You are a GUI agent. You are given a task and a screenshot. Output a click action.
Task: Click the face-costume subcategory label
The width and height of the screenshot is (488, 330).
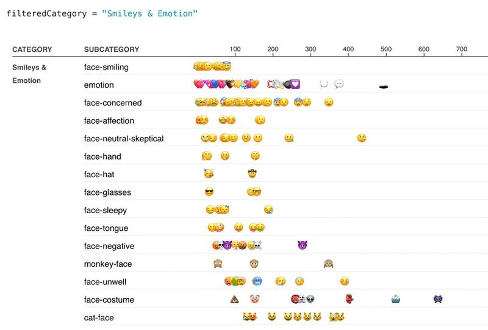pos(109,300)
